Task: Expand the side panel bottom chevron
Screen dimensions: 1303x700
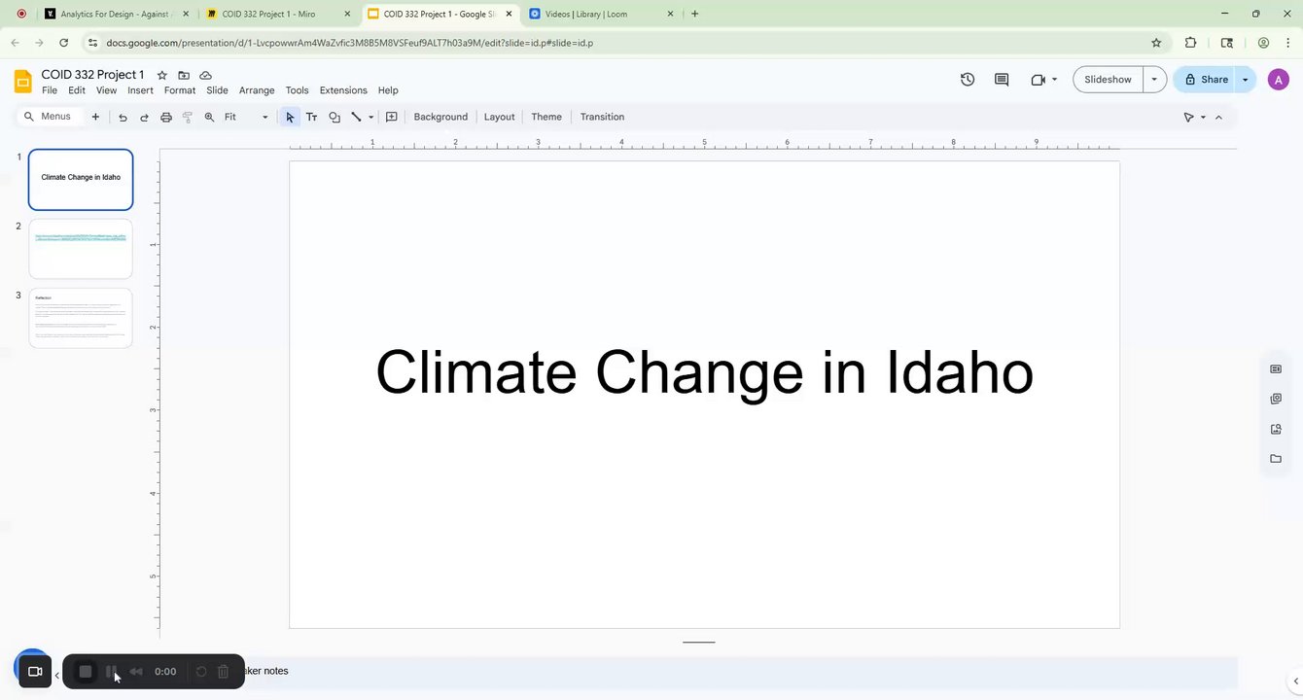Action: 1293,682
